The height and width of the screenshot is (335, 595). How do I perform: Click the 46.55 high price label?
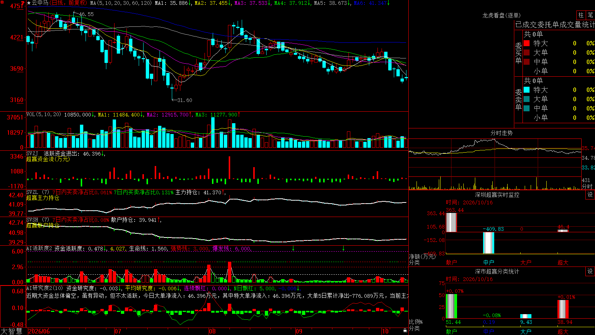click(x=86, y=14)
